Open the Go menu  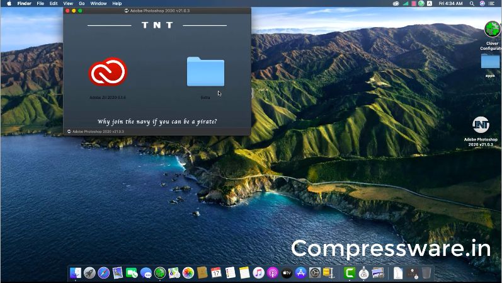click(82, 4)
